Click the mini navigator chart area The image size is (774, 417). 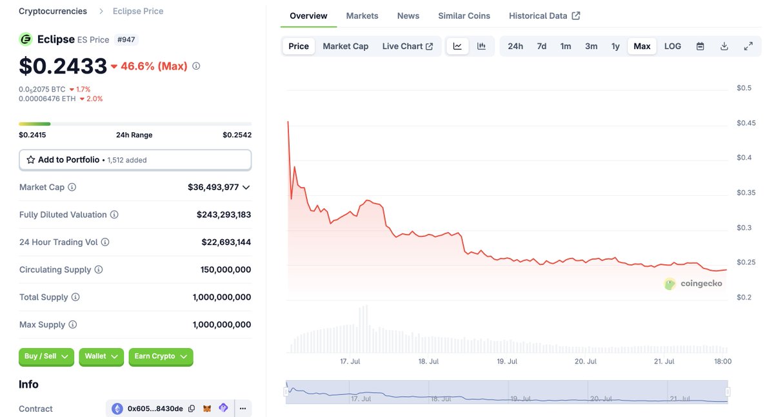507,392
